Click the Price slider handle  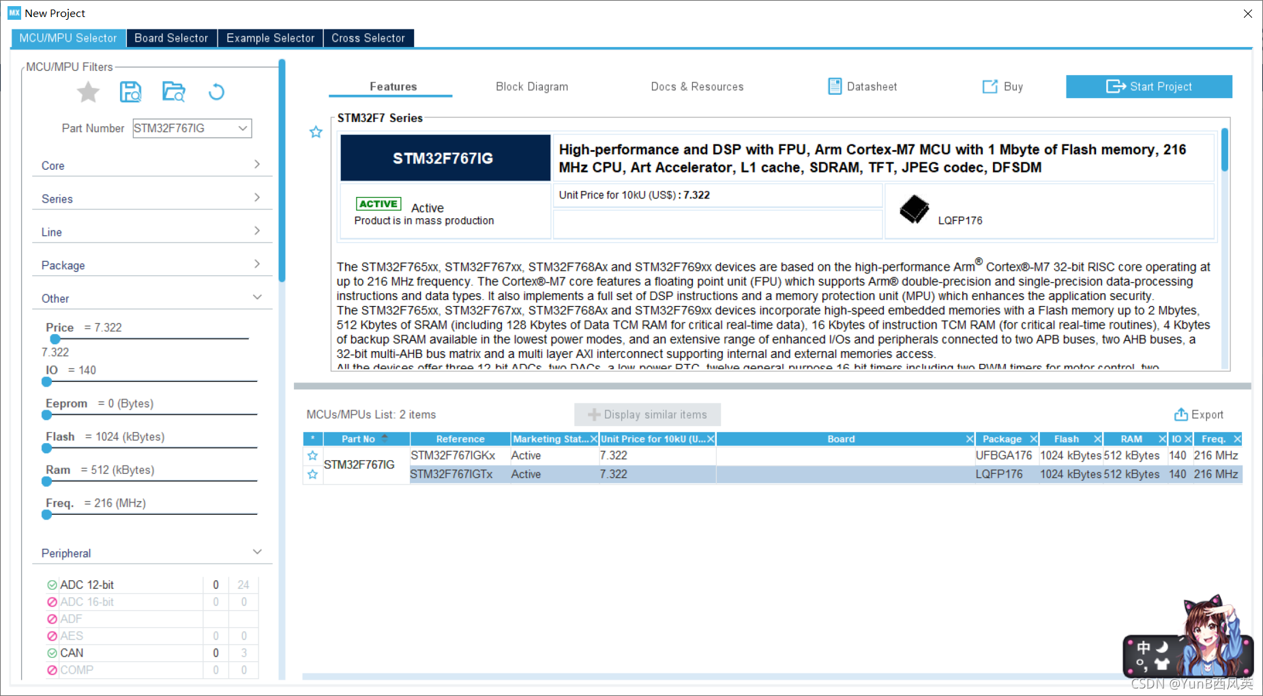tap(55, 339)
